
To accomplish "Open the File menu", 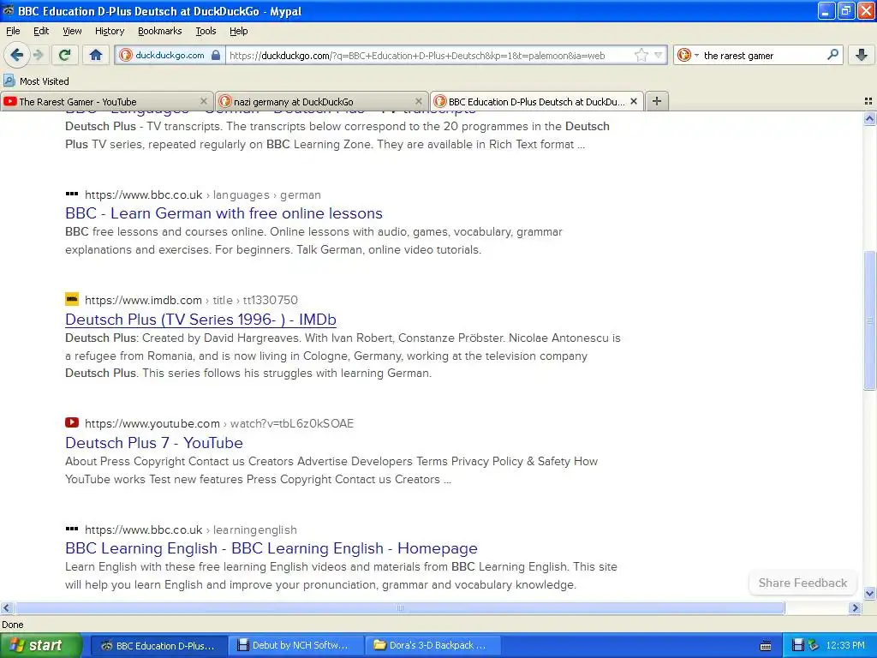I will tap(13, 31).
